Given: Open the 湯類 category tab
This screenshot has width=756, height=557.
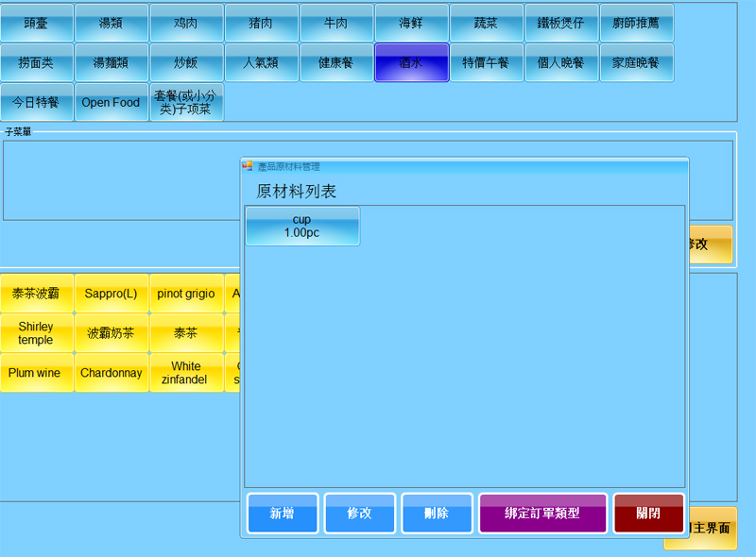Looking at the screenshot, I should pyautogui.click(x=112, y=24).
